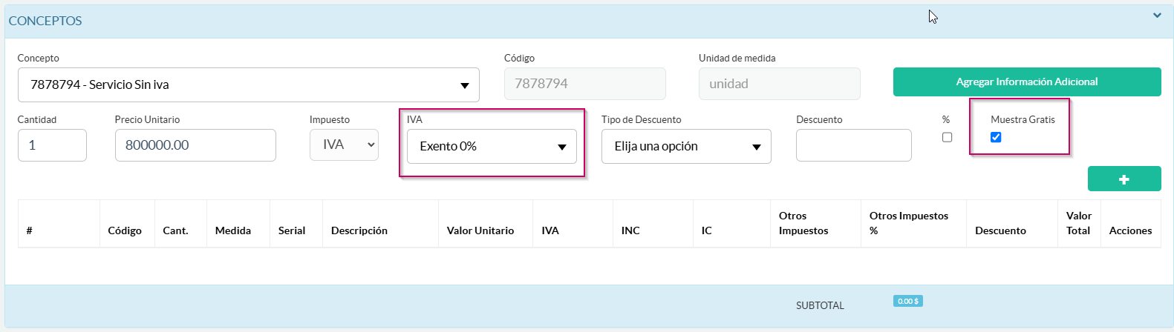Click the Acciones column header
This screenshot has width=1174, height=332.
[1130, 230]
